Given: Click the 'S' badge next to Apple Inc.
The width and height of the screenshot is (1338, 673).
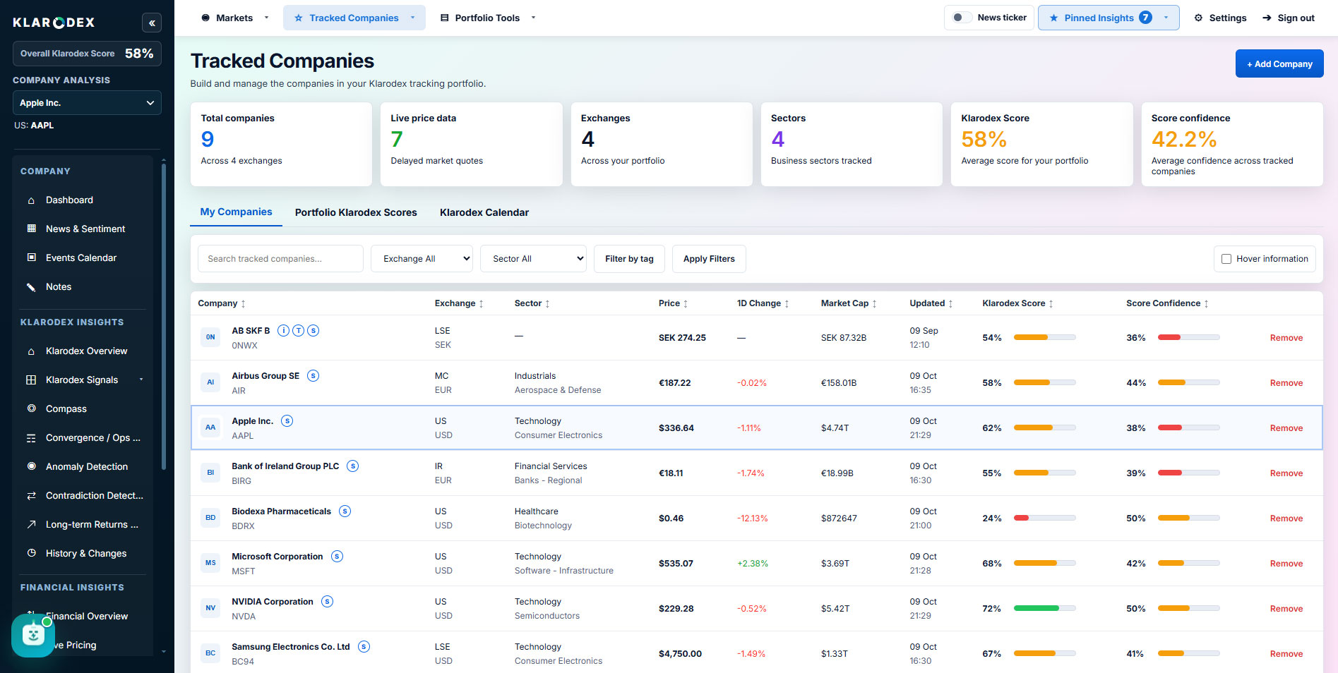Looking at the screenshot, I should click(x=287, y=420).
